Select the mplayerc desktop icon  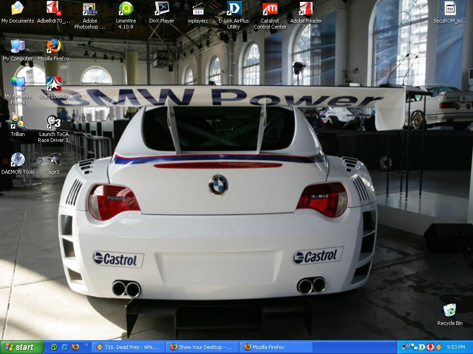pyautogui.click(x=198, y=9)
